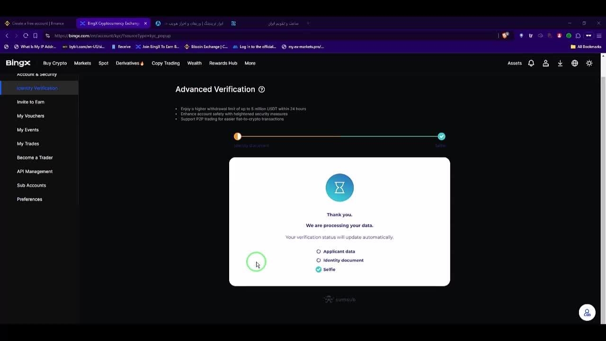Open the customer support chat icon

(587, 313)
